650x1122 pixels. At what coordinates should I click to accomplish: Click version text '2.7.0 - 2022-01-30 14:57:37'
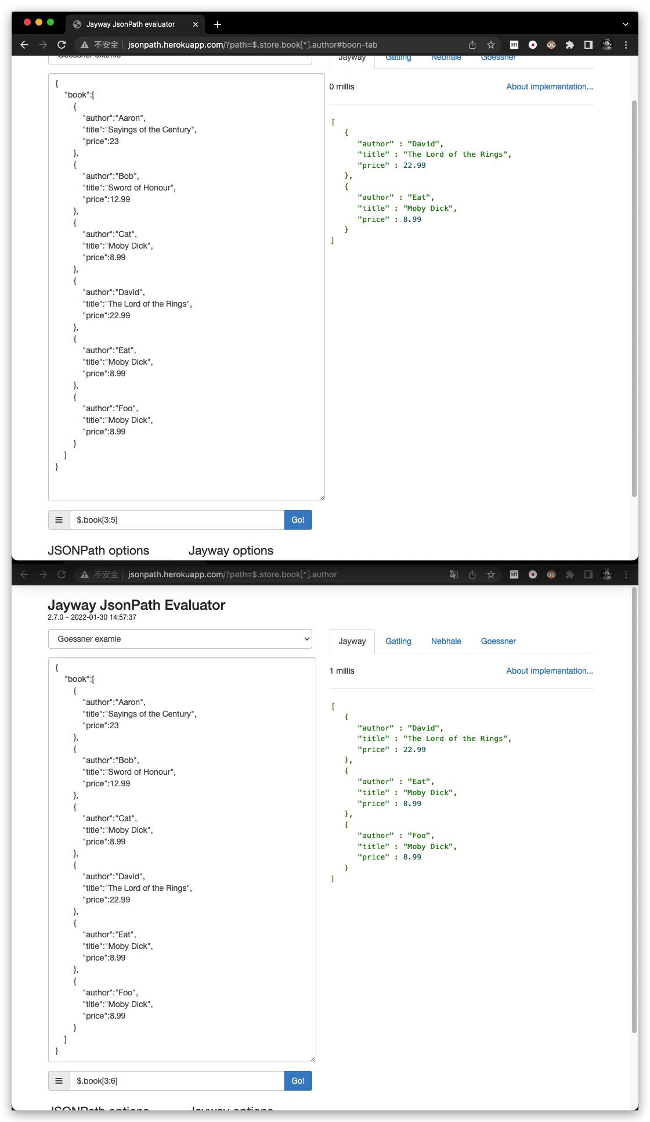(92, 617)
